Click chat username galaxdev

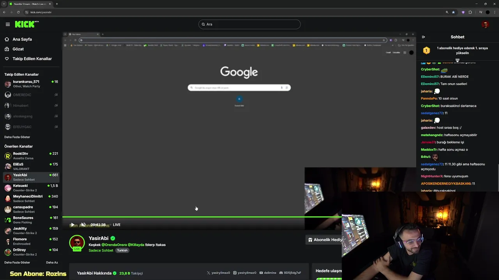[428, 128]
